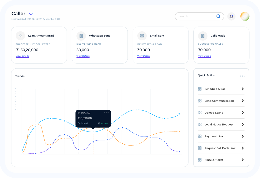Click the Calls Made card icon
The image size is (260, 178).
pos(203,36)
